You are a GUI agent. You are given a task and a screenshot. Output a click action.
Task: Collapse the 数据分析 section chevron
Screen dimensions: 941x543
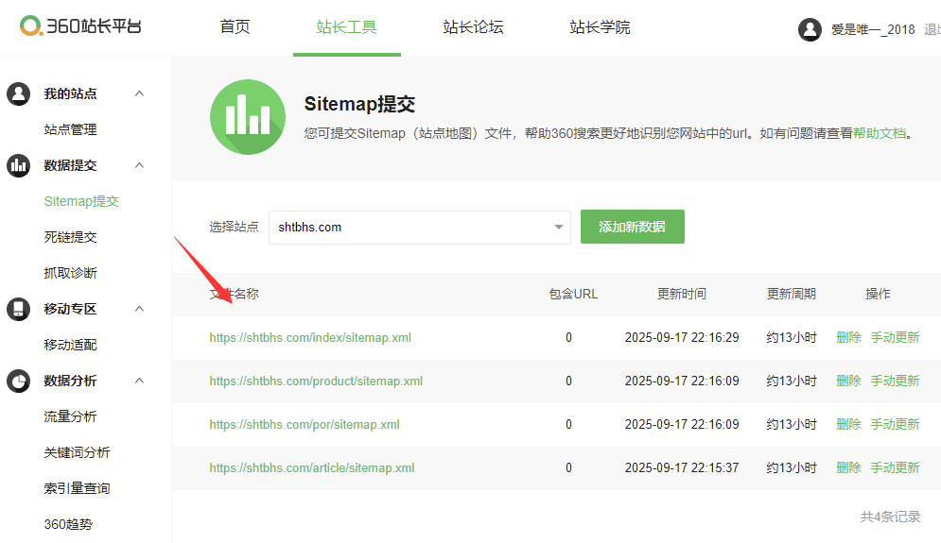[x=139, y=381]
